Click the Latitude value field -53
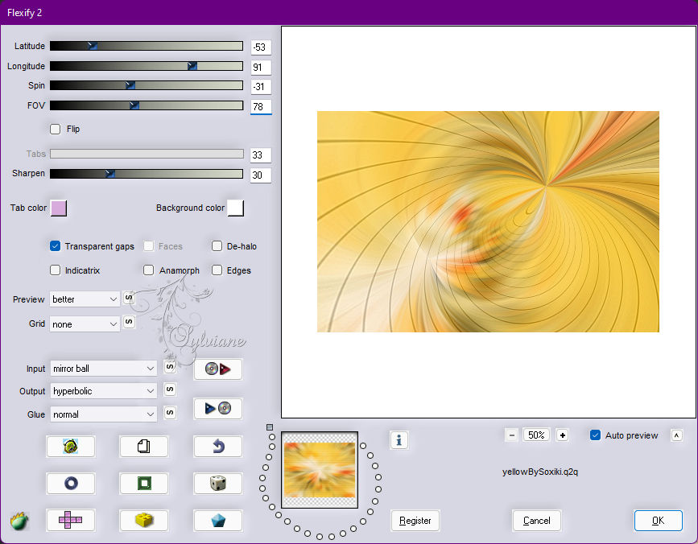The image size is (698, 544). pos(261,47)
